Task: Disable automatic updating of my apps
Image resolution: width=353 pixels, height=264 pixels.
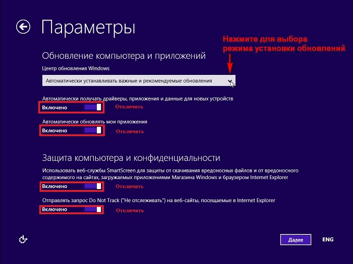Action: point(92,130)
